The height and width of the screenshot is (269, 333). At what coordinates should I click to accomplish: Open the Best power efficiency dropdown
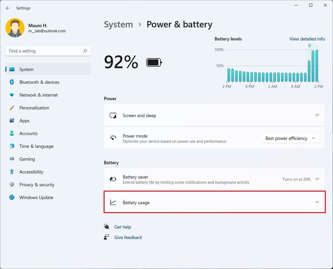click(290, 138)
